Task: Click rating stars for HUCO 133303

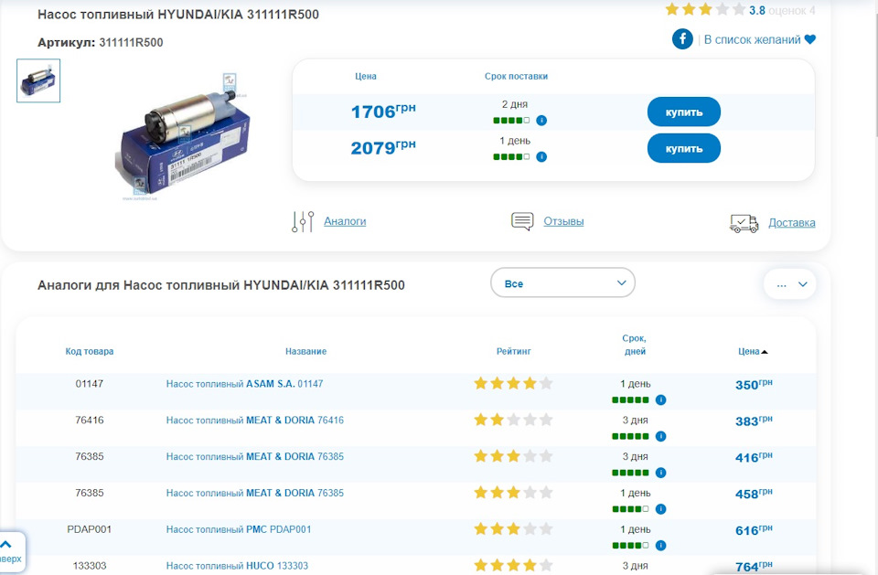Action: pyautogui.click(x=513, y=566)
